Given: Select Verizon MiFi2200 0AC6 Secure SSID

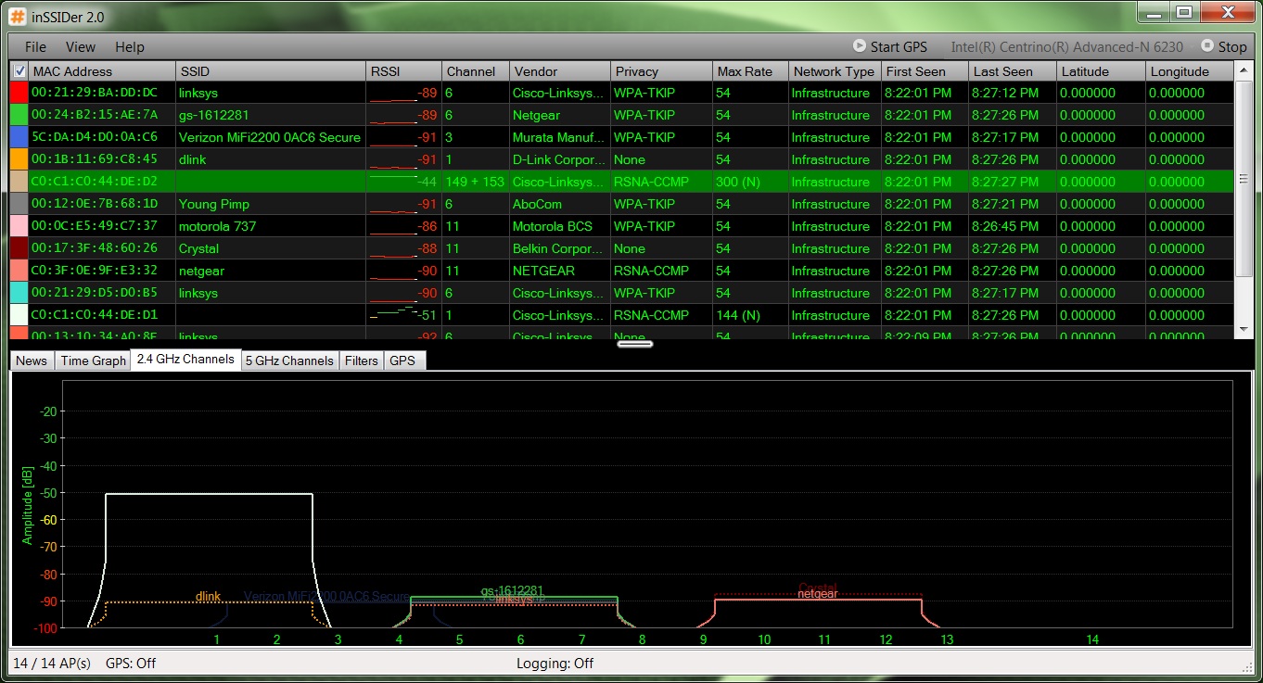Looking at the screenshot, I should click(270, 137).
